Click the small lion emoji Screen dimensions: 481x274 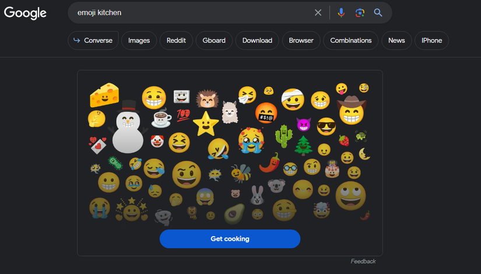point(192,212)
